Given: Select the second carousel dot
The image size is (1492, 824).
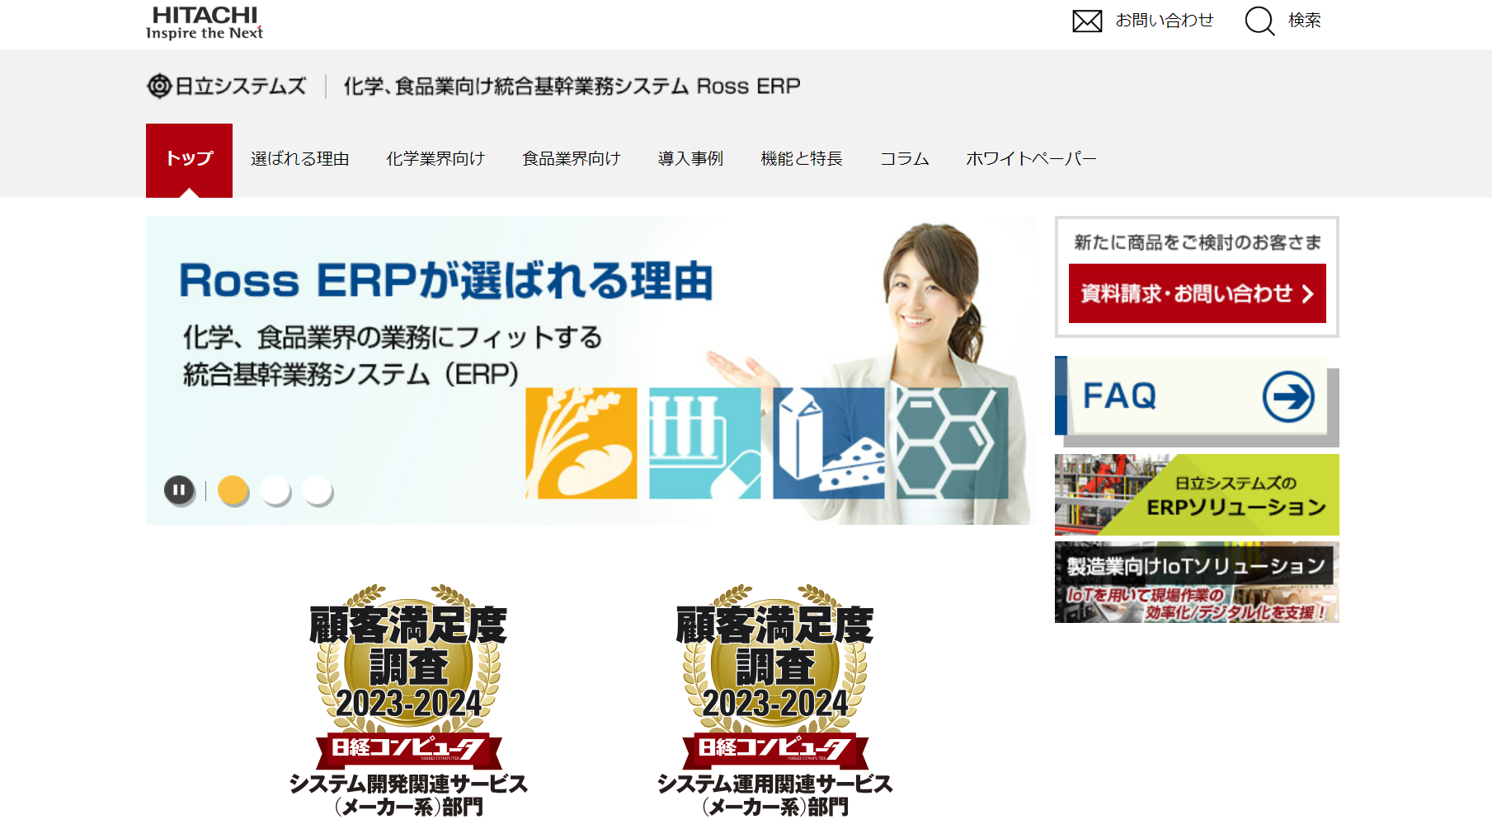Looking at the screenshot, I should tap(275, 489).
